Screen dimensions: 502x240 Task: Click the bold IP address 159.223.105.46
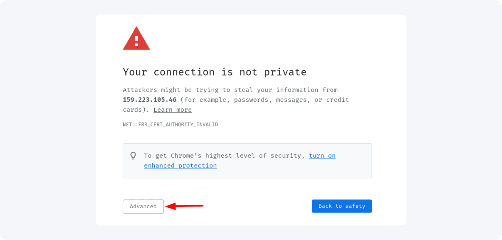coord(150,99)
